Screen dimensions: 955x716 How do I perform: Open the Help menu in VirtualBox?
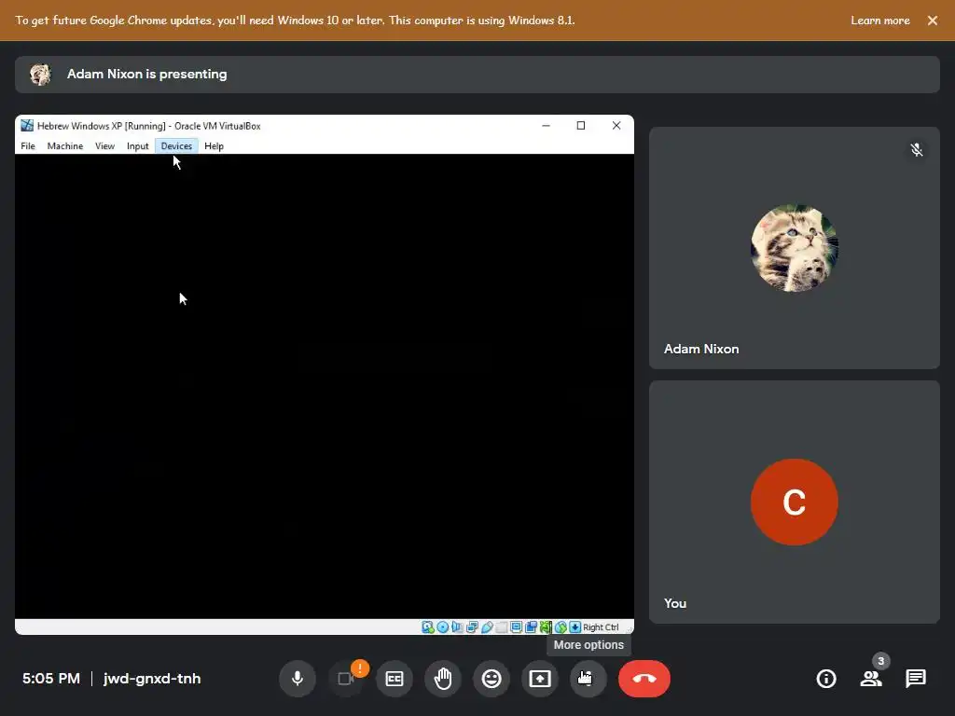(214, 146)
